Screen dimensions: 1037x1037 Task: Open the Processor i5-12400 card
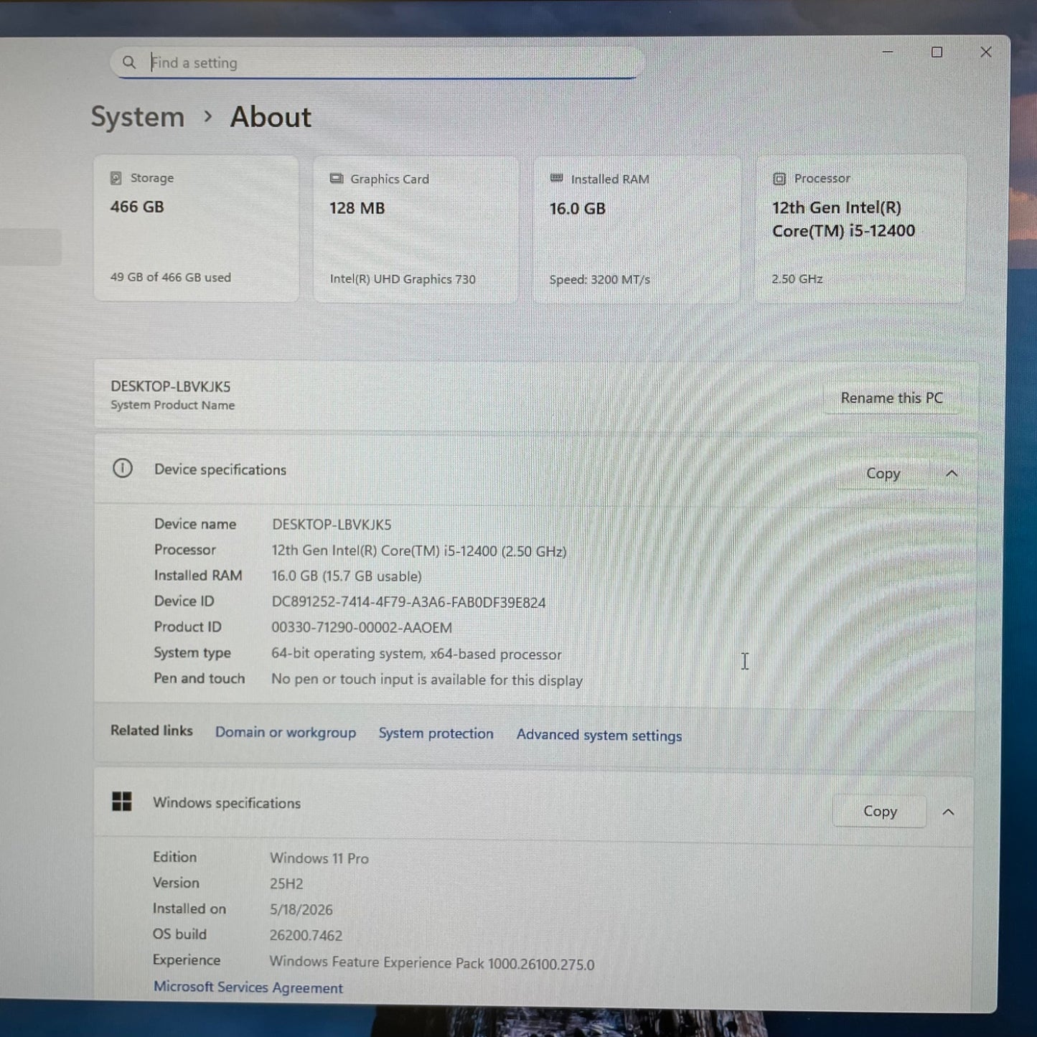point(860,229)
